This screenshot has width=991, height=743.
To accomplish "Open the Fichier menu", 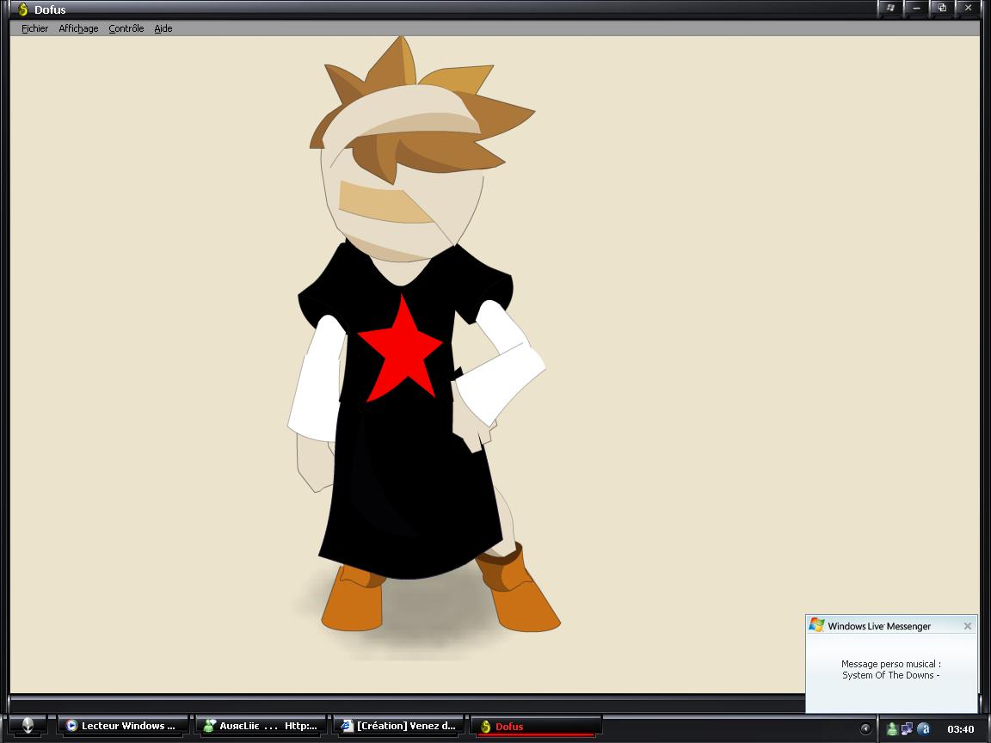I will 34,28.
